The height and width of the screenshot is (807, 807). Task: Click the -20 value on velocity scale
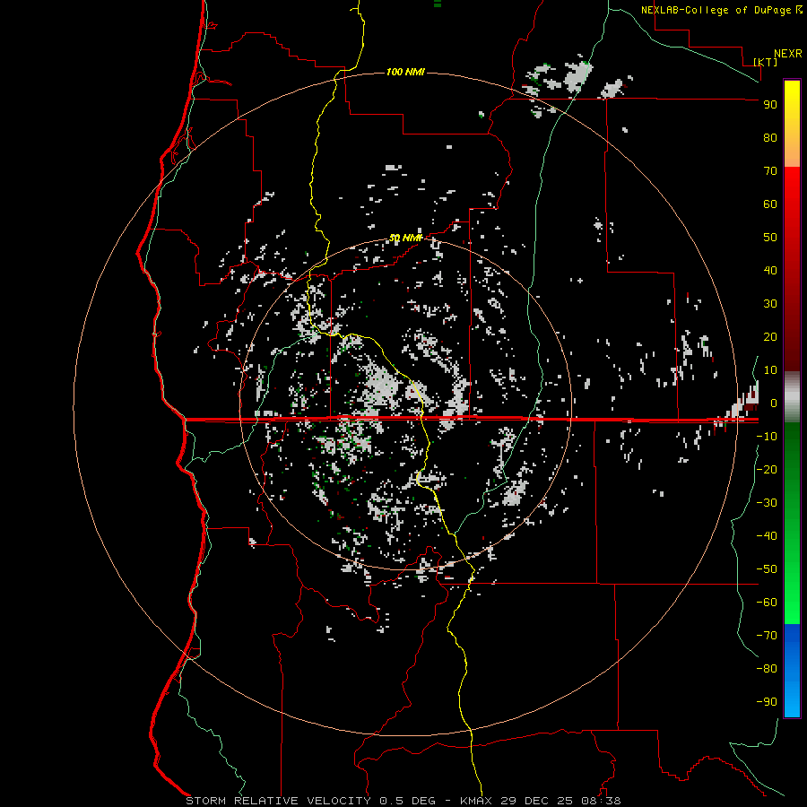[767, 470]
